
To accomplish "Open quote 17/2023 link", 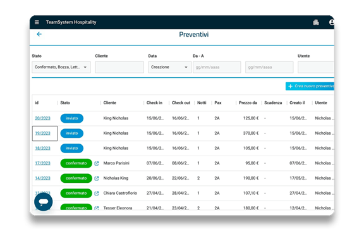I will pos(42,163).
